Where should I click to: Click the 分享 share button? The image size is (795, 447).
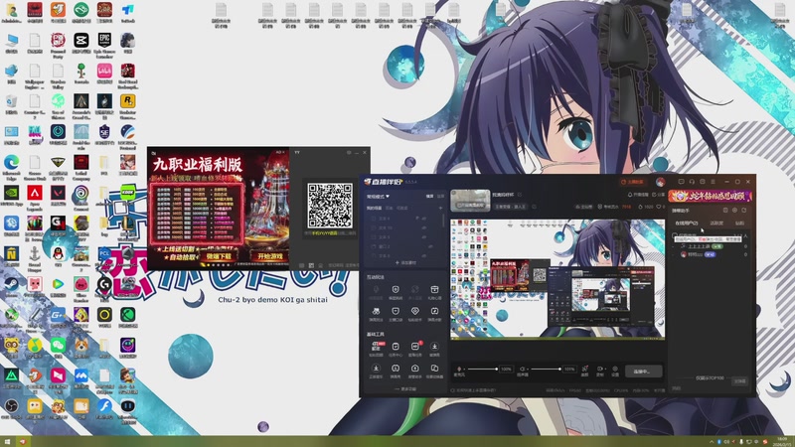[658, 195]
